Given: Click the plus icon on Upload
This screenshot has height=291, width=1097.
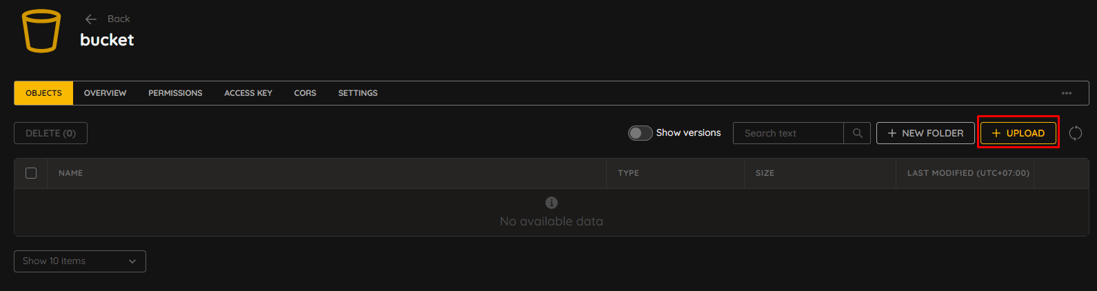Looking at the screenshot, I should (x=996, y=133).
